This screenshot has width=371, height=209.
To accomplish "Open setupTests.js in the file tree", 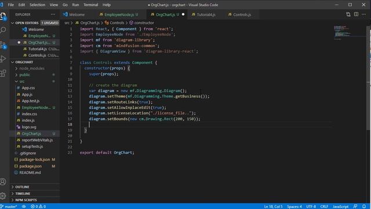I will (32, 146).
